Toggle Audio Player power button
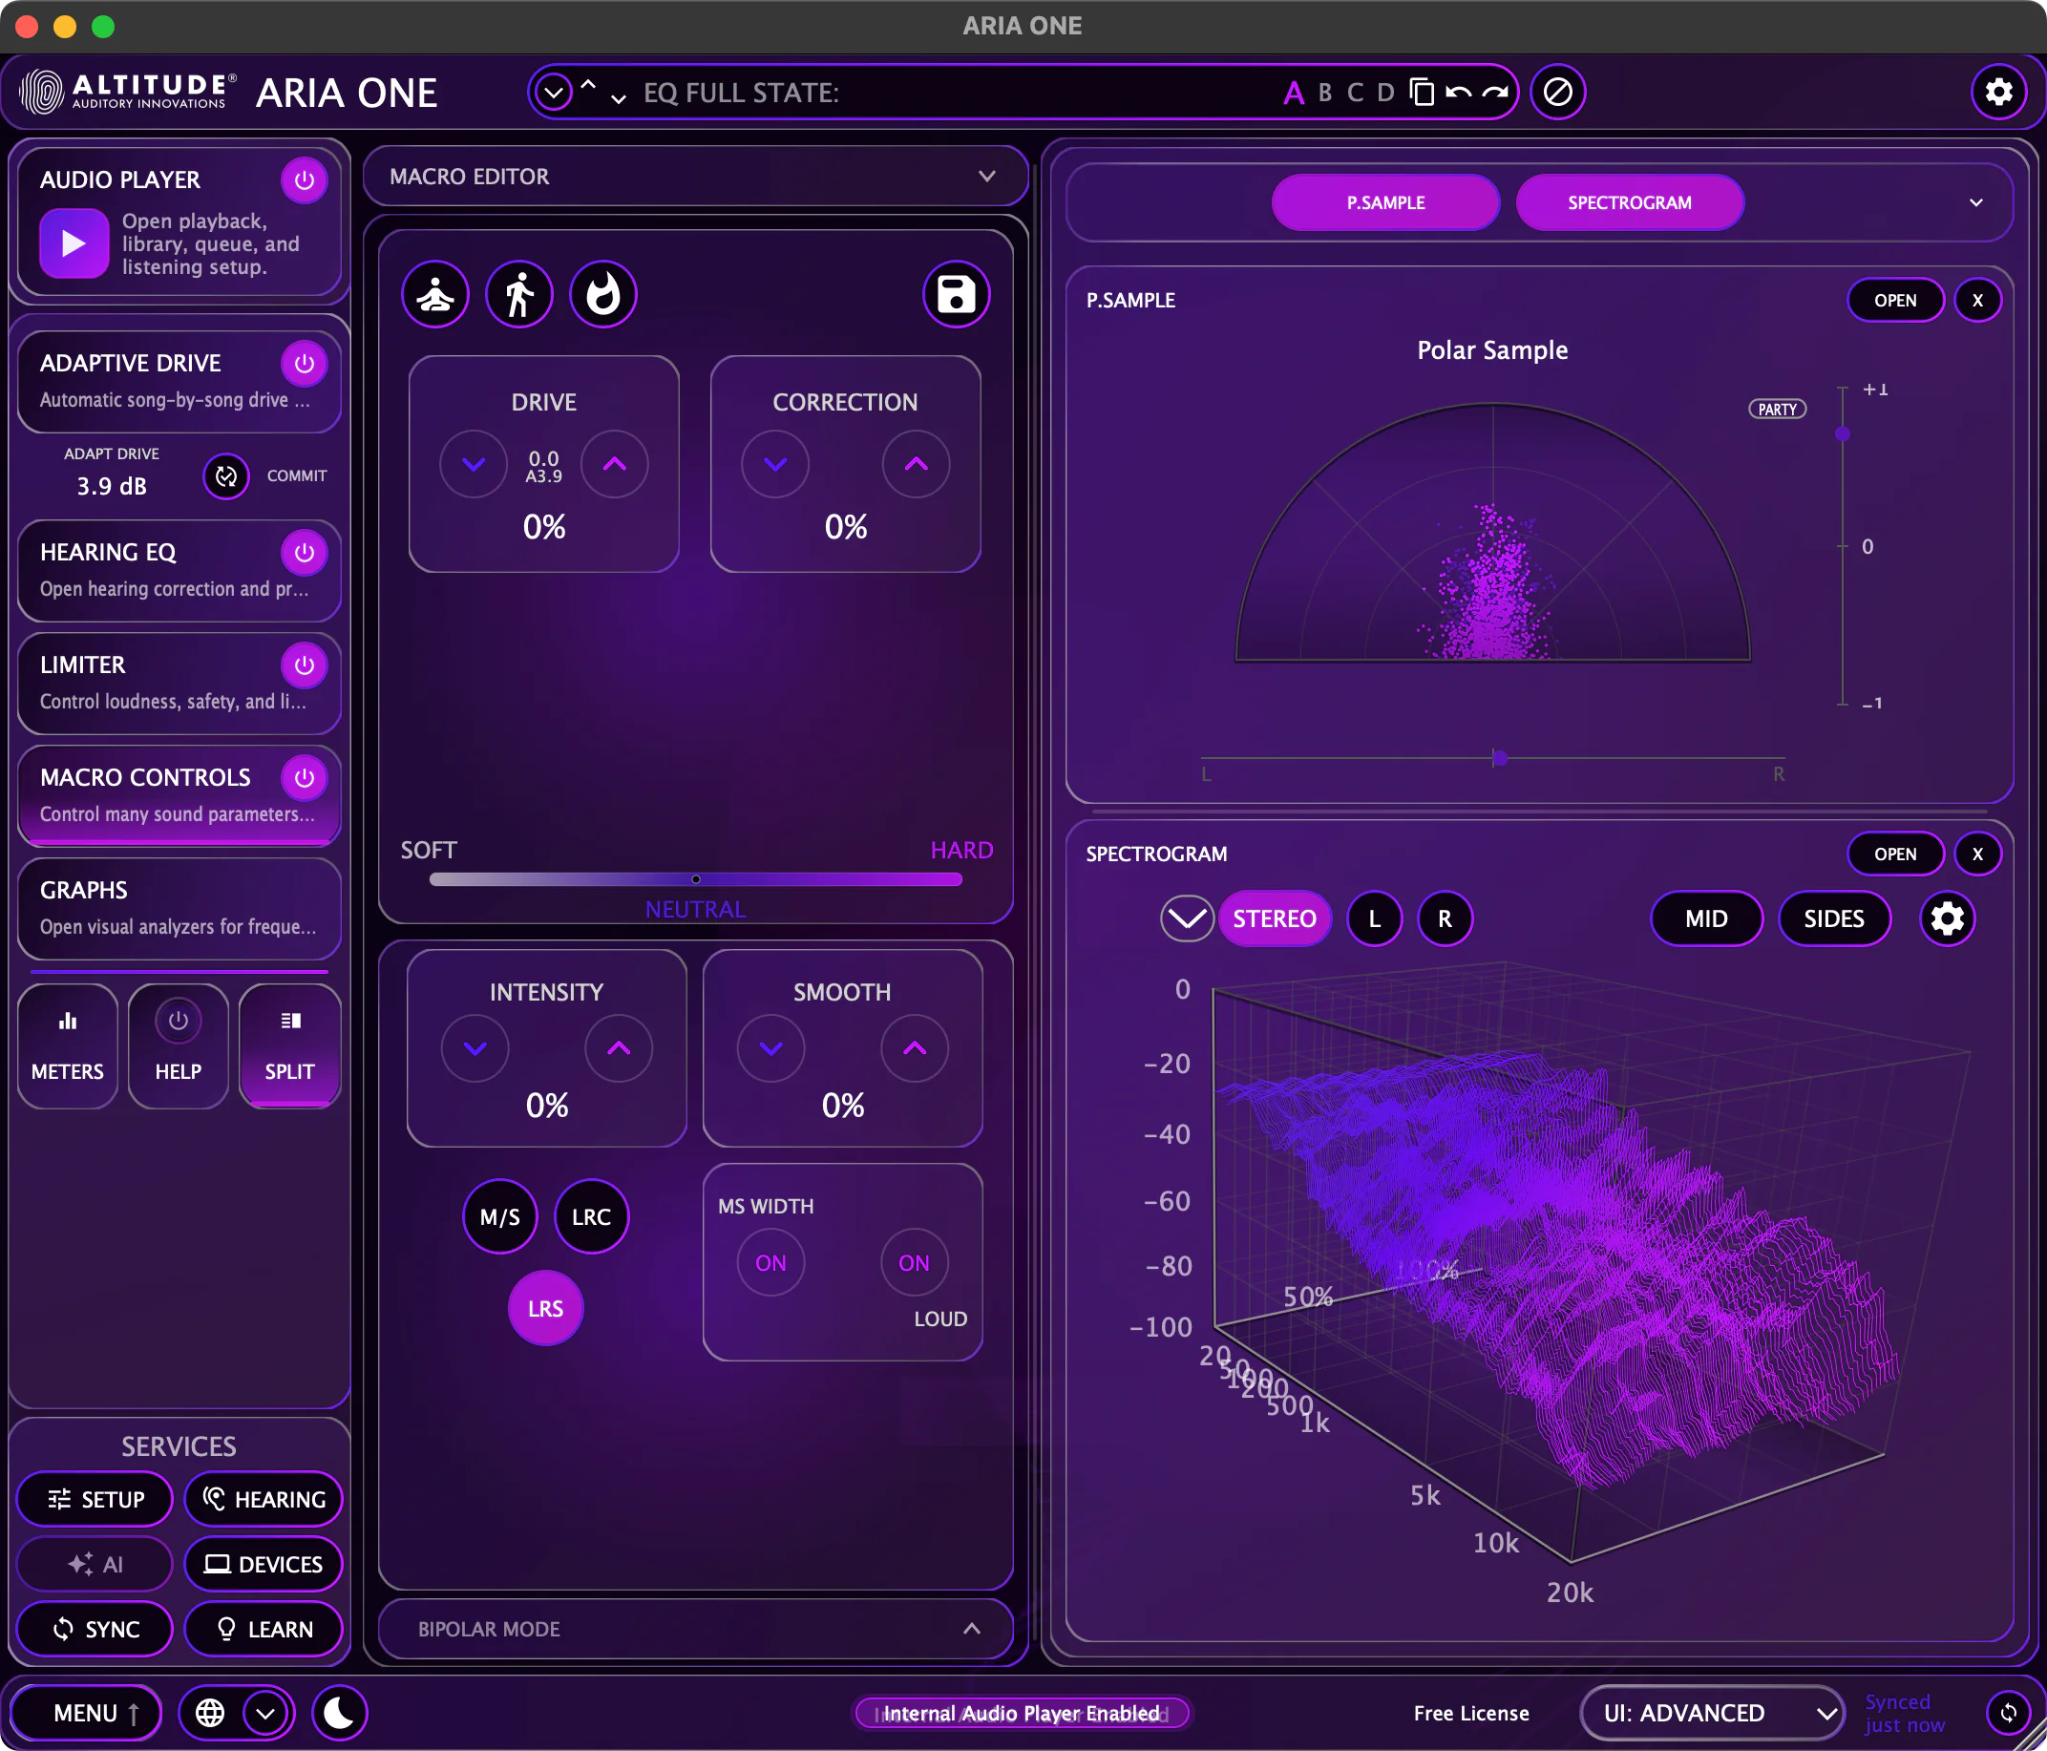Image resolution: width=2047 pixels, height=1751 pixels. click(x=305, y=179)
